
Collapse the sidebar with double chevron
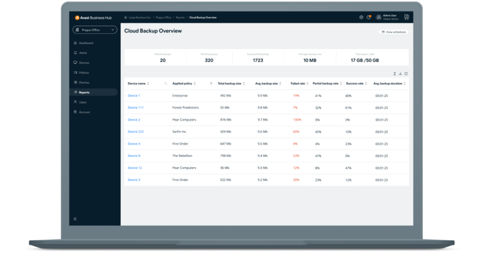(75, 218)
